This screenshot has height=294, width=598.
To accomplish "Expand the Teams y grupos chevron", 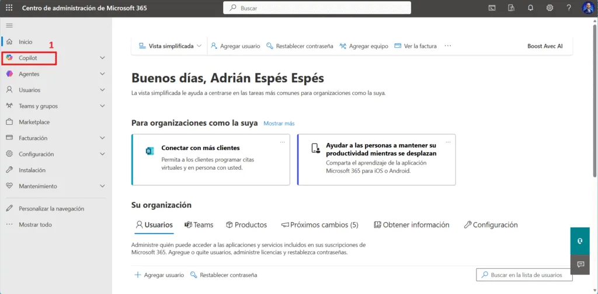I will 102,106.
